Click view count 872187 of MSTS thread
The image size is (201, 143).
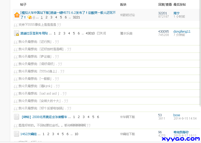pyautogui.click(x=163, y=17)
